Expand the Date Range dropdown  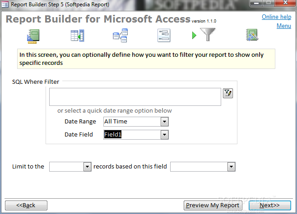164,122
